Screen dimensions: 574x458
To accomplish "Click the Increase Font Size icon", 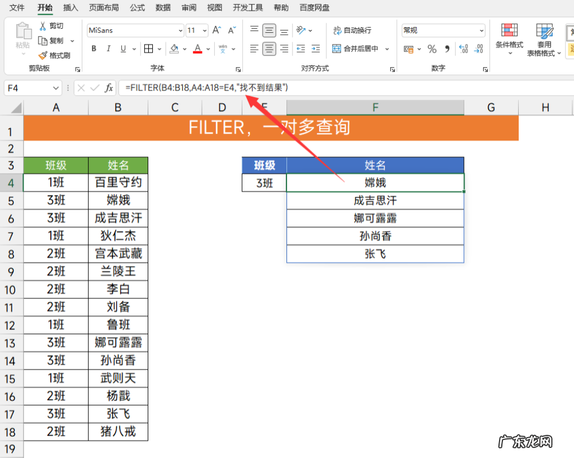I will [217, 30].
